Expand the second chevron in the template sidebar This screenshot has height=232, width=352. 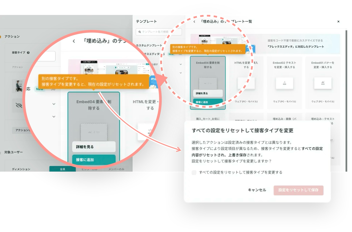pos(181,73)
